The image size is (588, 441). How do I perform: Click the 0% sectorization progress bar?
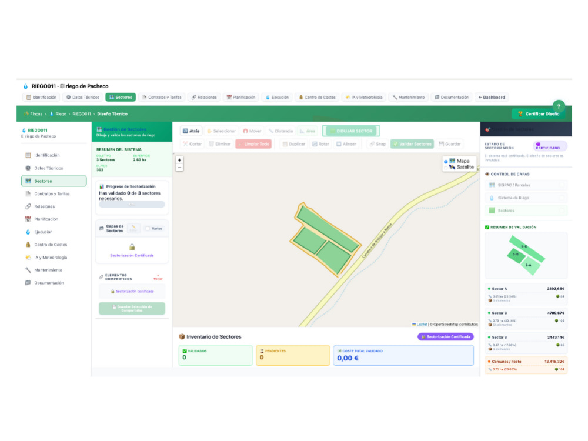click(132, 205)
